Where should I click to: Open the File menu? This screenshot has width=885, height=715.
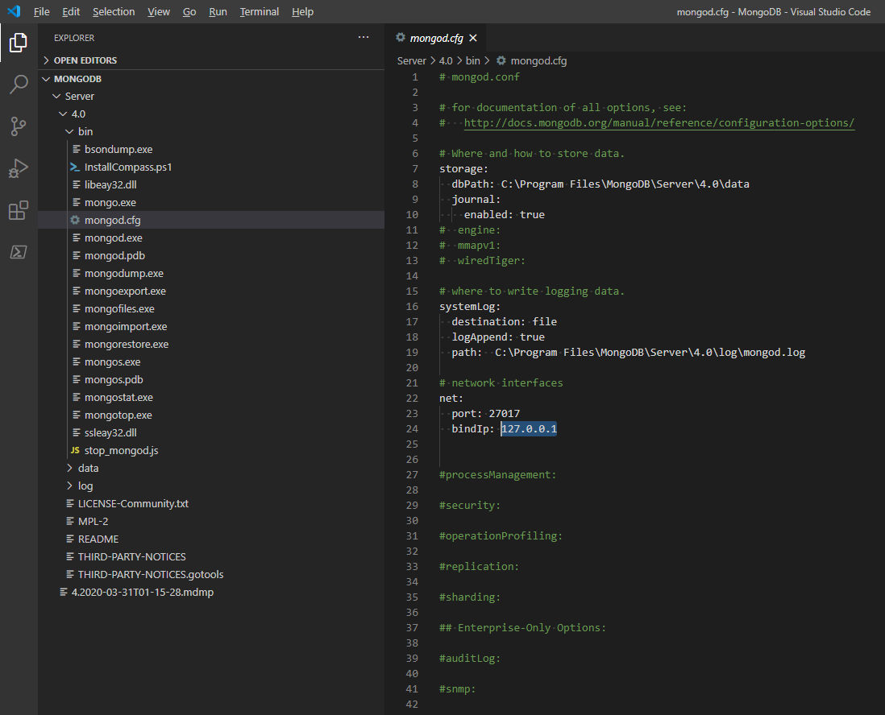coord(41,11)
